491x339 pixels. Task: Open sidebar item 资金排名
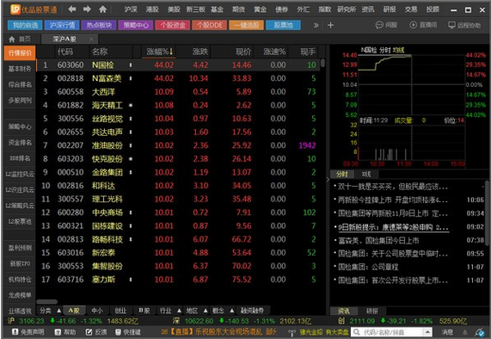coord(20,143)
